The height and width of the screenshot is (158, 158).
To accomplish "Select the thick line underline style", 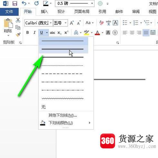I will 64,57.
